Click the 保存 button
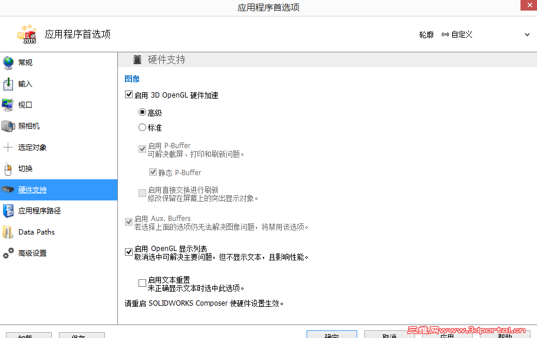537x338 pixels. tap(82, 336)
